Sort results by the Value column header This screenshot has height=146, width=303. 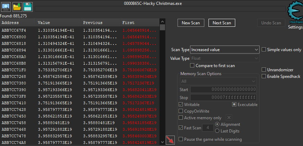(58, 23)
